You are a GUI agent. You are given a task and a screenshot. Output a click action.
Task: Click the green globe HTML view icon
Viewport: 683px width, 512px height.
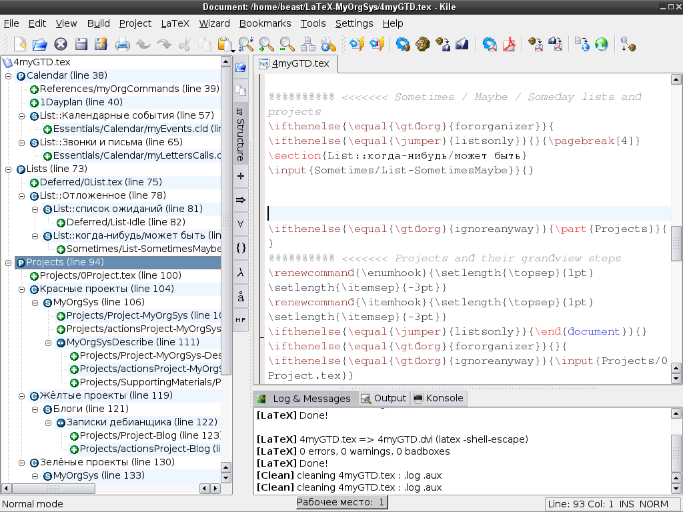coord(602,45)
